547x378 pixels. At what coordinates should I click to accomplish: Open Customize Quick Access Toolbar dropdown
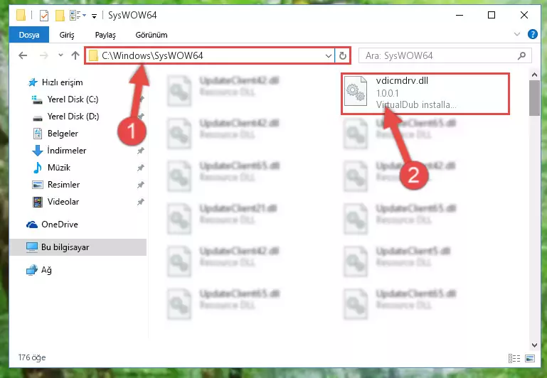(94, 16)
